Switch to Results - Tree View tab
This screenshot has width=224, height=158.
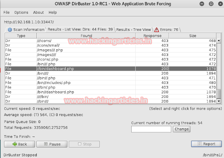point(133,30)
